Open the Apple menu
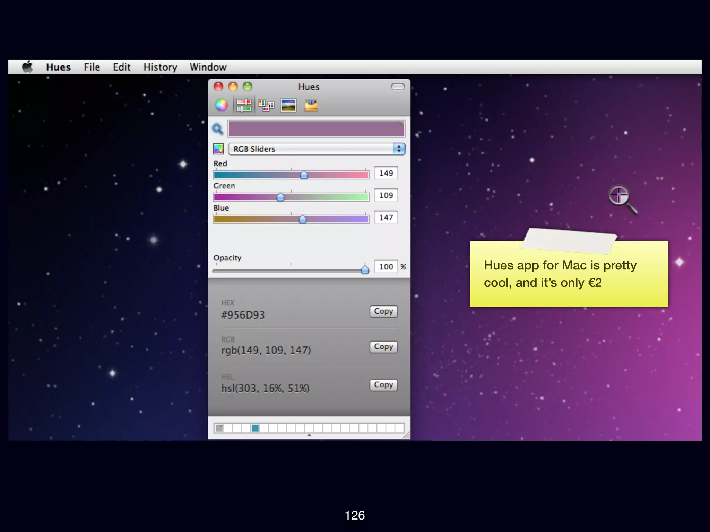710x532 pixels. coord(28,67)
